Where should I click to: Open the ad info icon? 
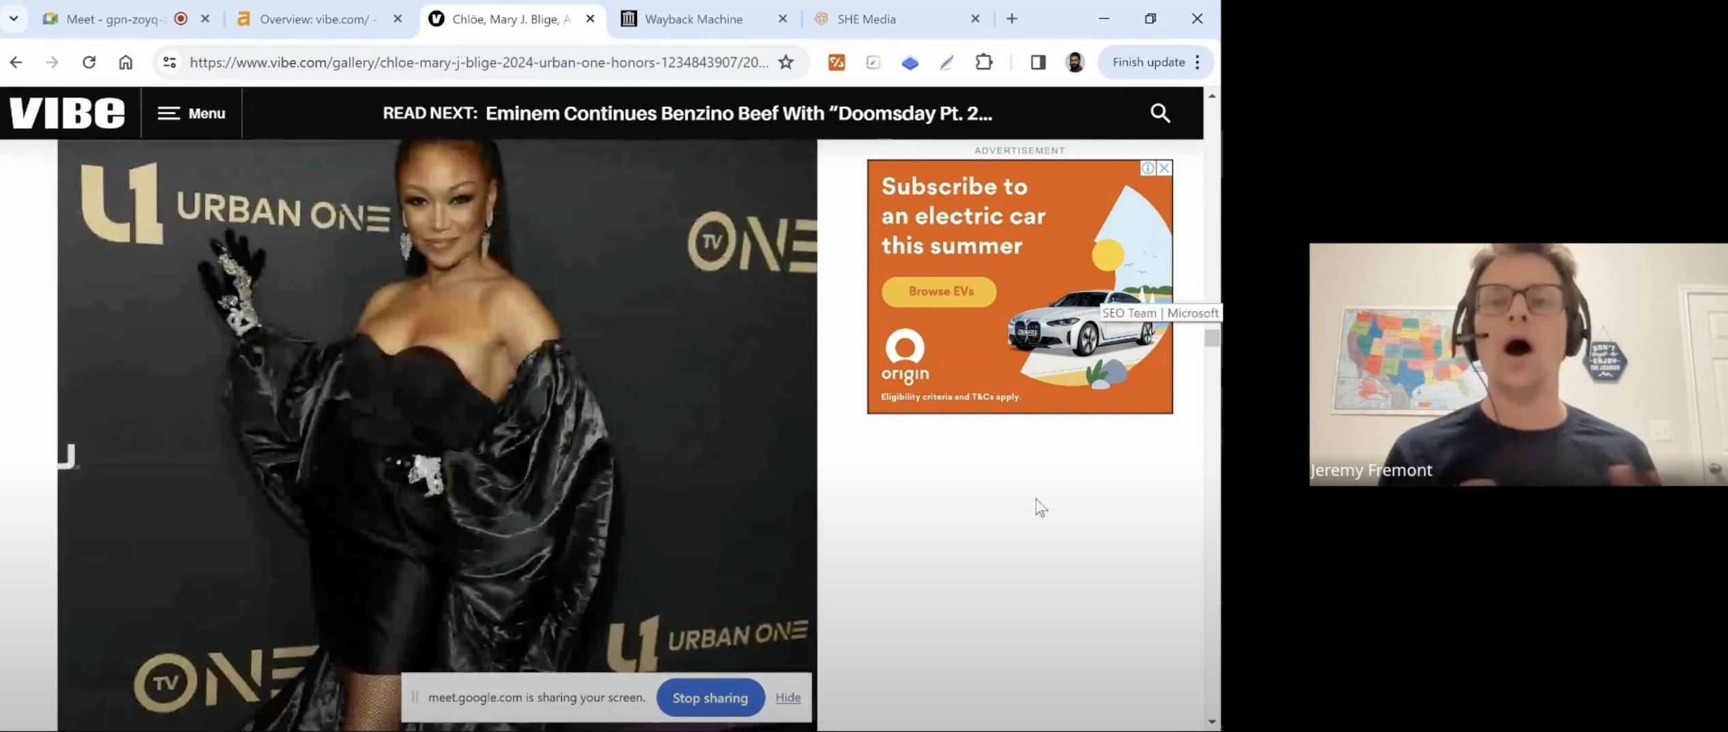click(1148, 168)
